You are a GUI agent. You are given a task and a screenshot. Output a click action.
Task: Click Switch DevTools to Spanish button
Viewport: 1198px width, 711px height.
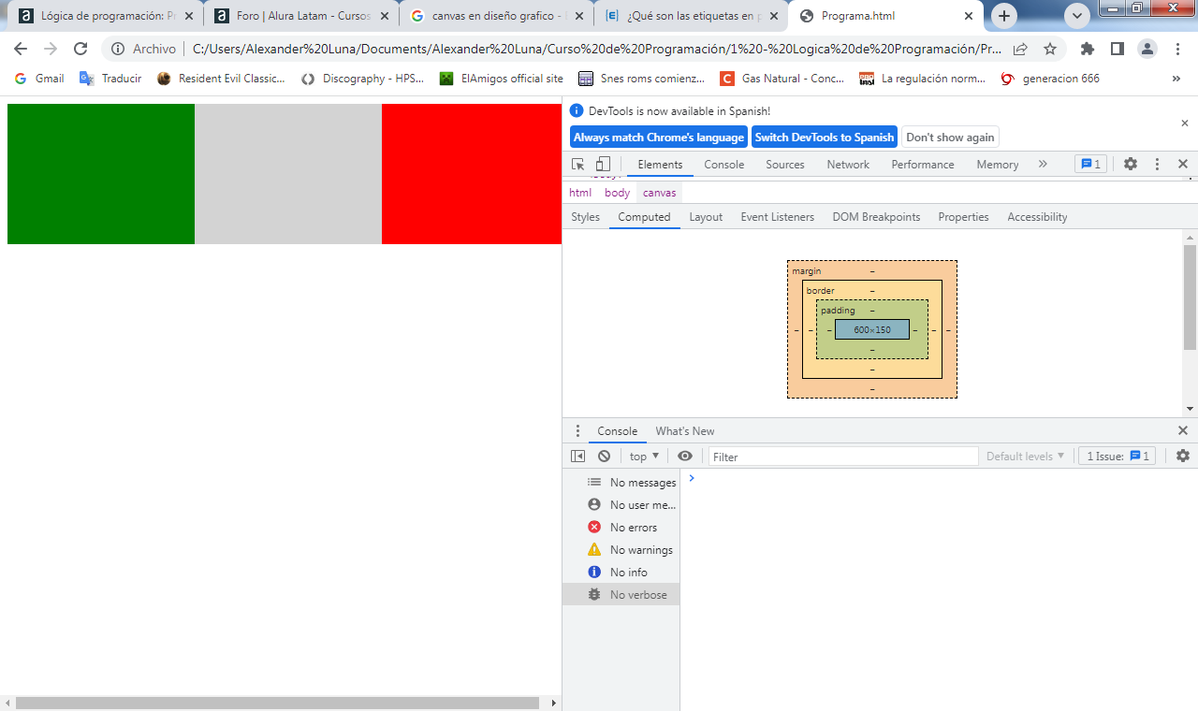825,138
